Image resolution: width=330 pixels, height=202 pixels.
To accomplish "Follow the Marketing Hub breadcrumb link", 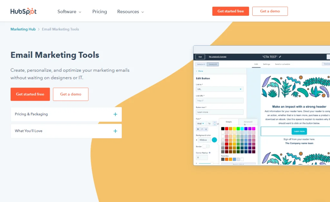I will tap(23, 29).
